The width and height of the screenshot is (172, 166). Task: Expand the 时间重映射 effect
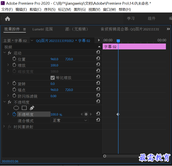[4, 127]
